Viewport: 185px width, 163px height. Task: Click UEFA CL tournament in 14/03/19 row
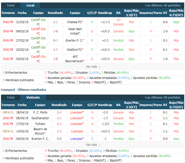[8, 131]
